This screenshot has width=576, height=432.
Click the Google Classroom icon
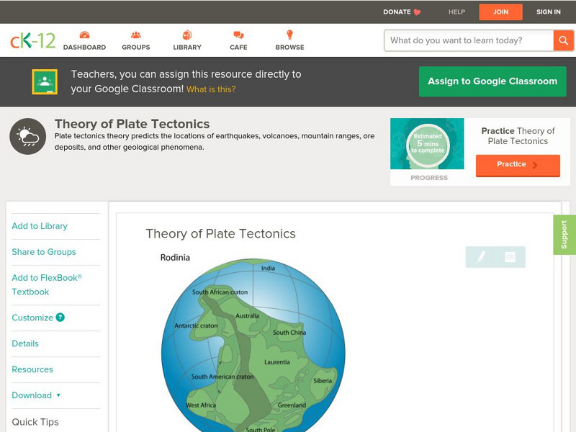pyautogui.click(x=45, y=81)
